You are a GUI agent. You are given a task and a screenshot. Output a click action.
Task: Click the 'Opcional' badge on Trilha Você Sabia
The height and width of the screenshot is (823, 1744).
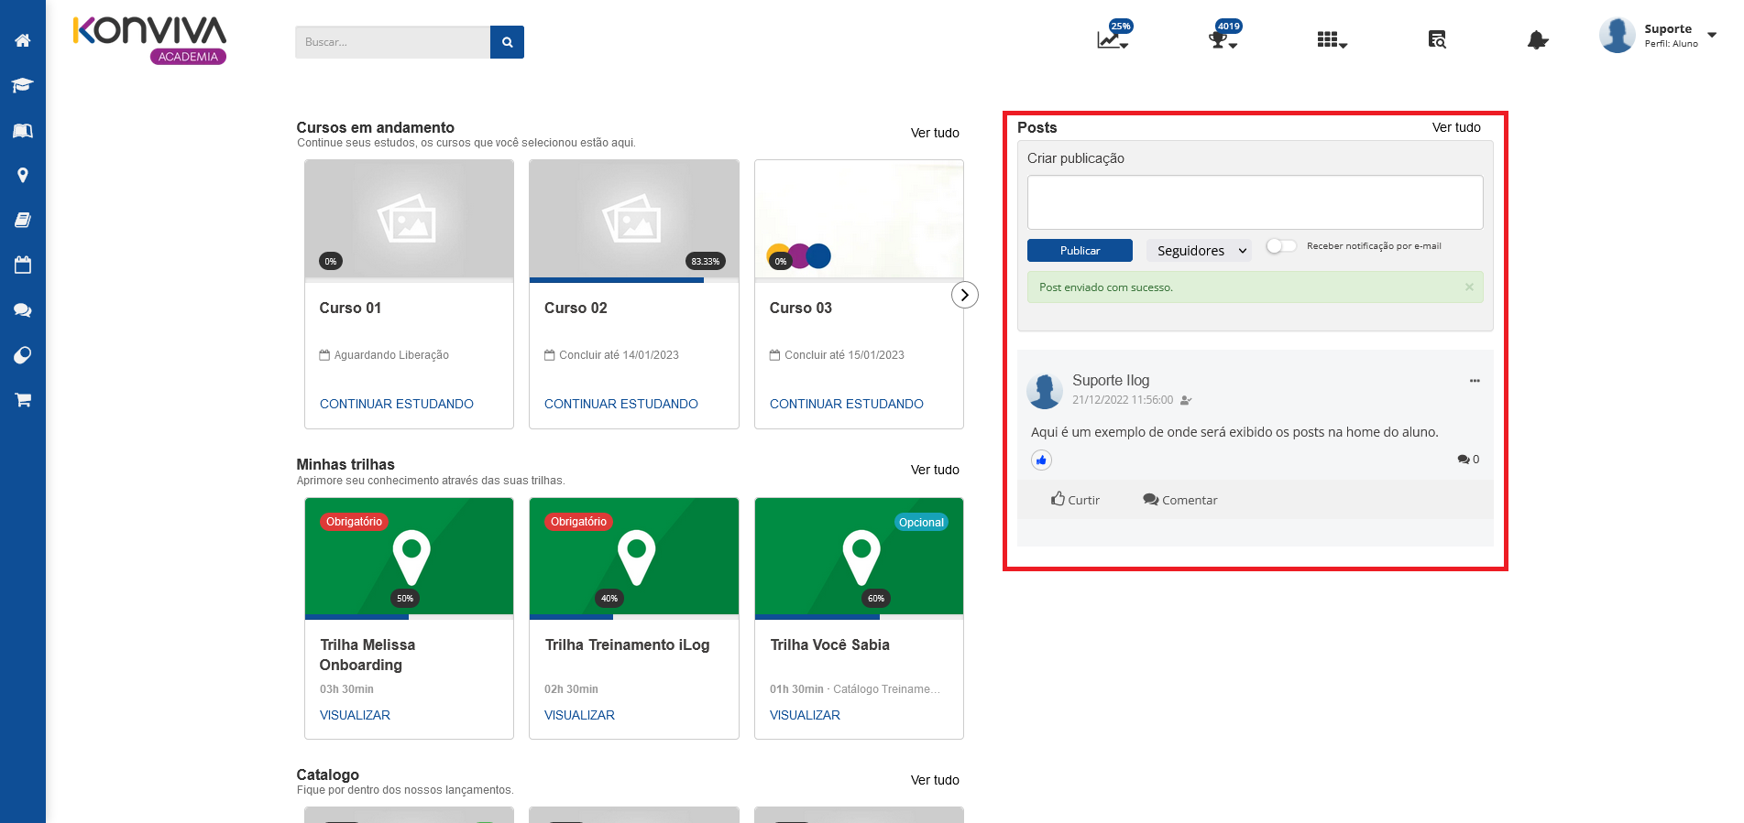pyautogui.click(x=921, y=523)
